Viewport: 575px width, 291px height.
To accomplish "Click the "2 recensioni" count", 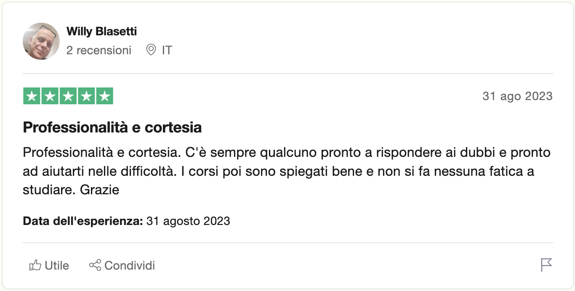I will click(x=99, y=50).
